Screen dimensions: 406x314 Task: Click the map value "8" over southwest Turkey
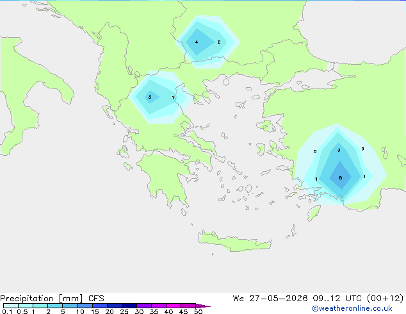coord(341,178)
